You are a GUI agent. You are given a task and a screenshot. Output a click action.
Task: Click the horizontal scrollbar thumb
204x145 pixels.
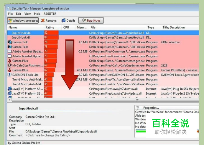[x=105, y=100]
